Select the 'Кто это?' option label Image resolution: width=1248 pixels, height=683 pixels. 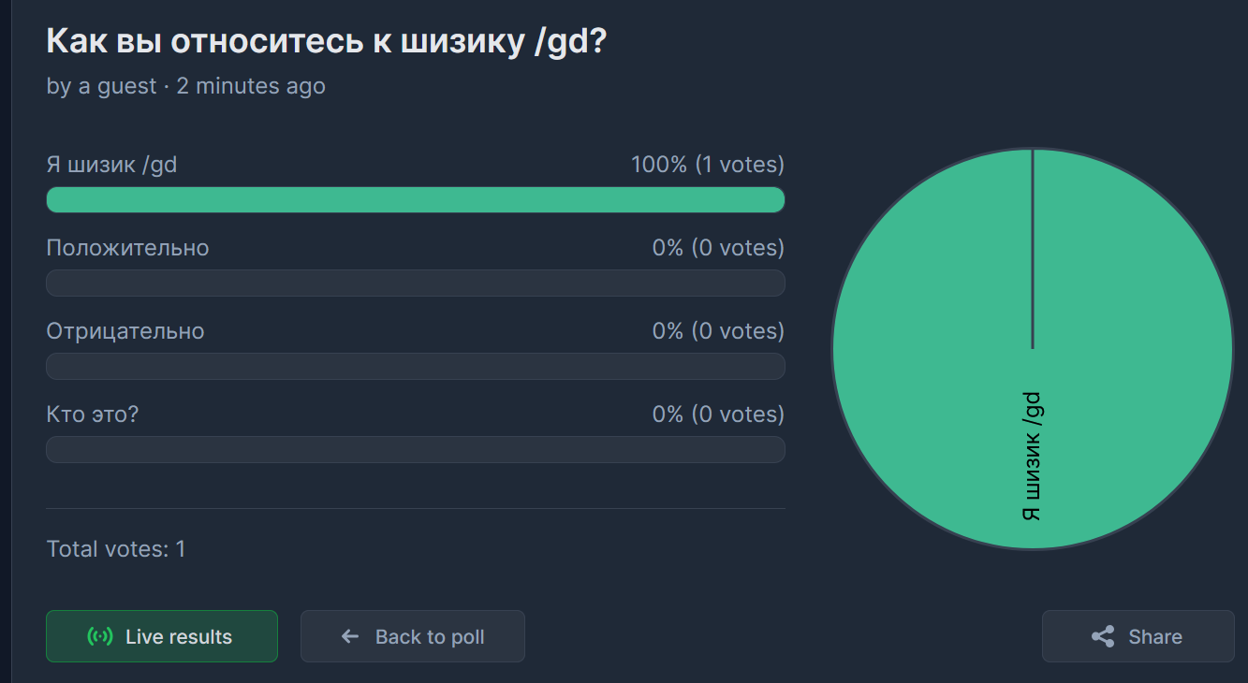click(92, 414)
